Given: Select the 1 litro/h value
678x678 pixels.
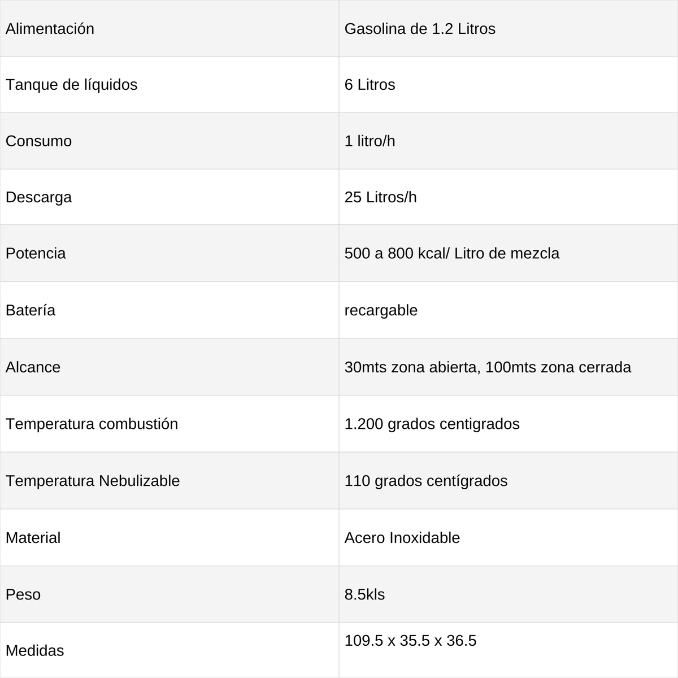Looking at the screenshot, I should point(370,141).
